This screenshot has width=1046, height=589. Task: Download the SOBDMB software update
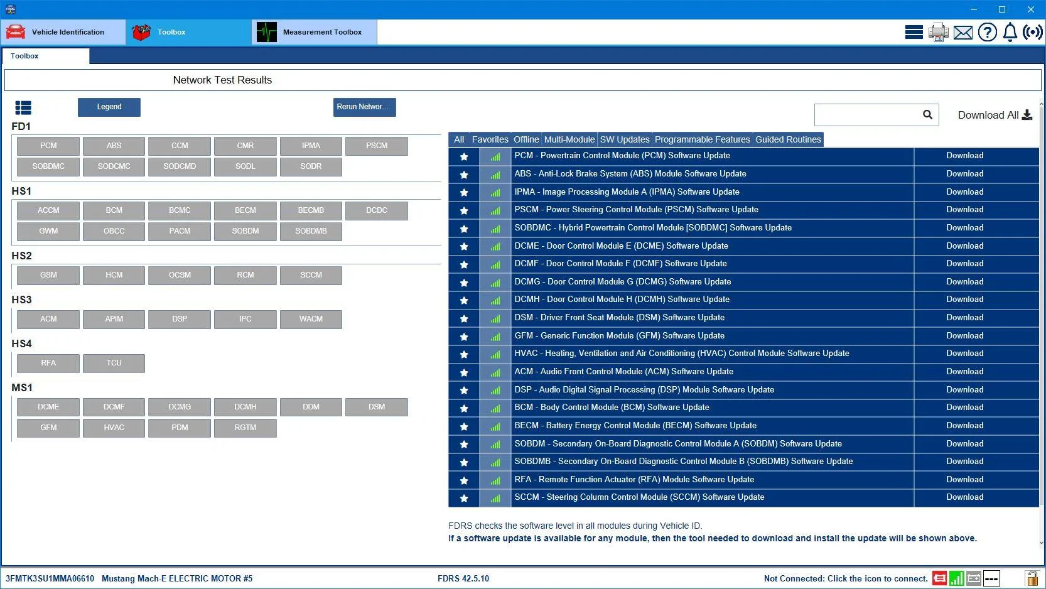pyautogui.click(x=964, y=462)
